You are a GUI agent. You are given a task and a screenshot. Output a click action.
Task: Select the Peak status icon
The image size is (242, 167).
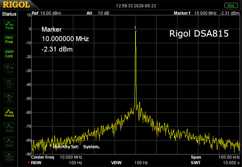(x=9, y=25)
